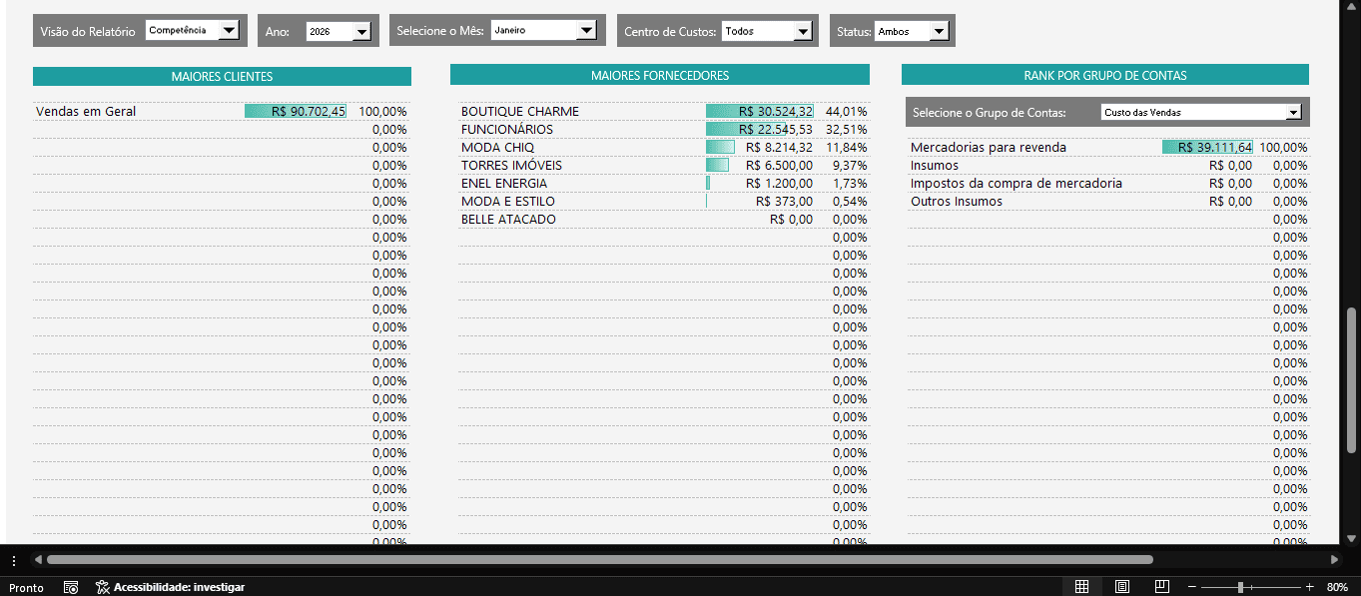Click the MAIORES CLIENTES header

tap(222, 76)
